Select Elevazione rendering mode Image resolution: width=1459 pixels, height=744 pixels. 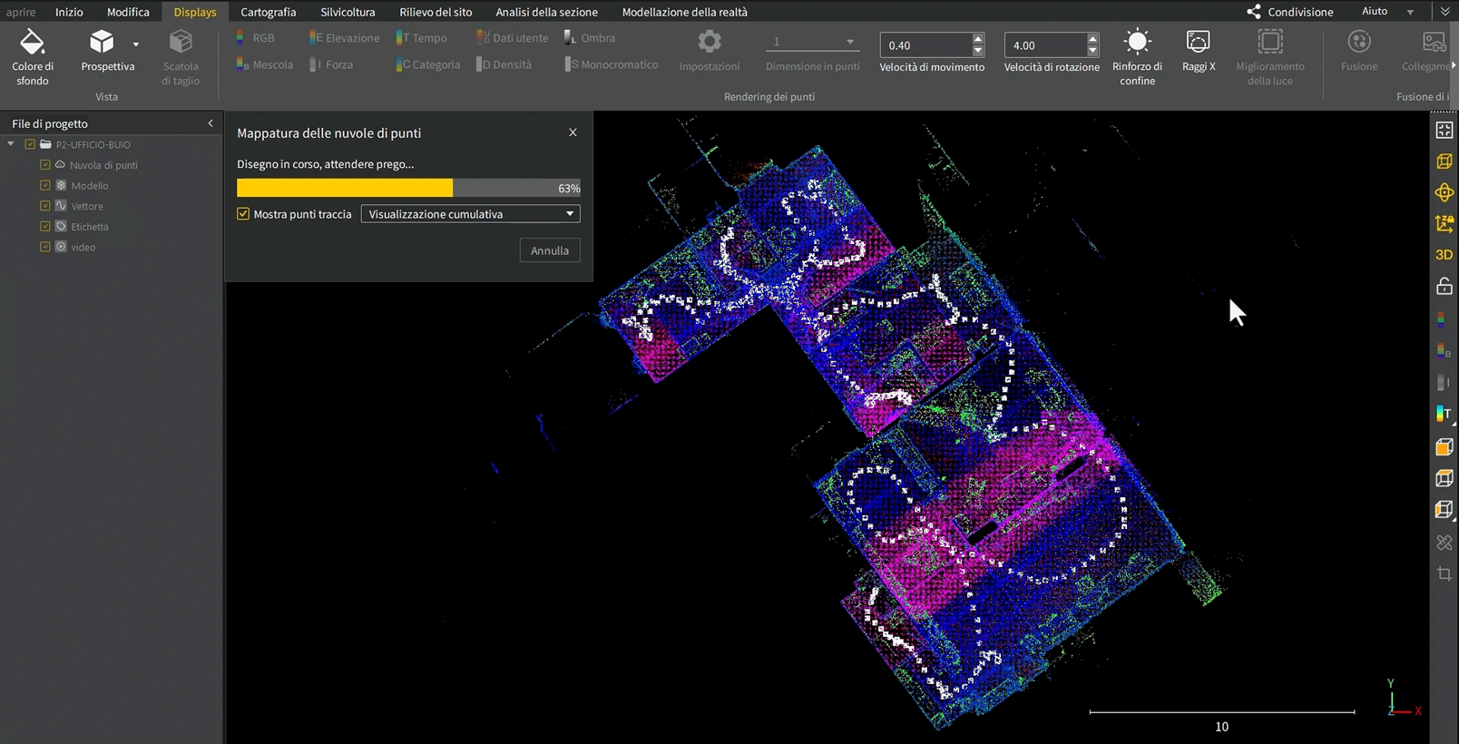point(344,38)
